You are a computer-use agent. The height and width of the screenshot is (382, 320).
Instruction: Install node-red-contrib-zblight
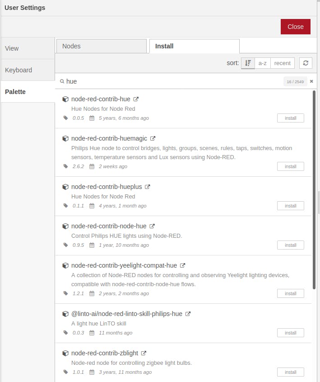291,372
